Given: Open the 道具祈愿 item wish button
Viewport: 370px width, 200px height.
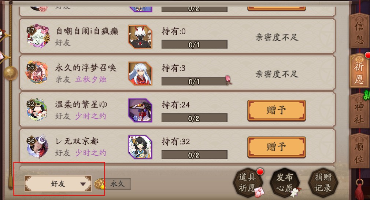Looking at the screenshot, I should pos(248,183).
